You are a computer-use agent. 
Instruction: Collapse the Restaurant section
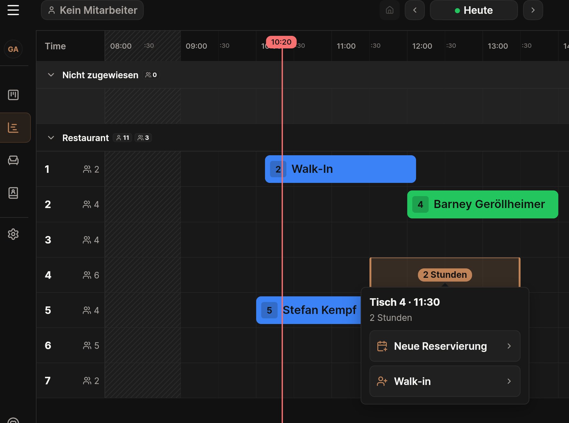click(51, 138)
